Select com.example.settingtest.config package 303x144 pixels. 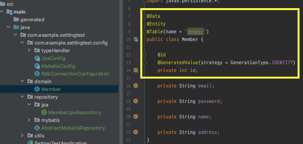pyautogui.click(x=71, y=43)
